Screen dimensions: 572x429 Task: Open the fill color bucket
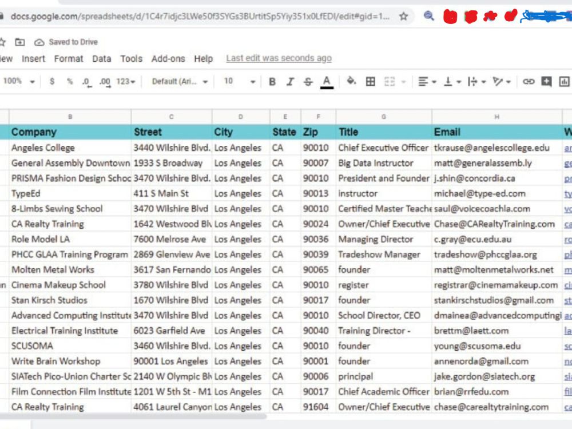pos(351,81)
